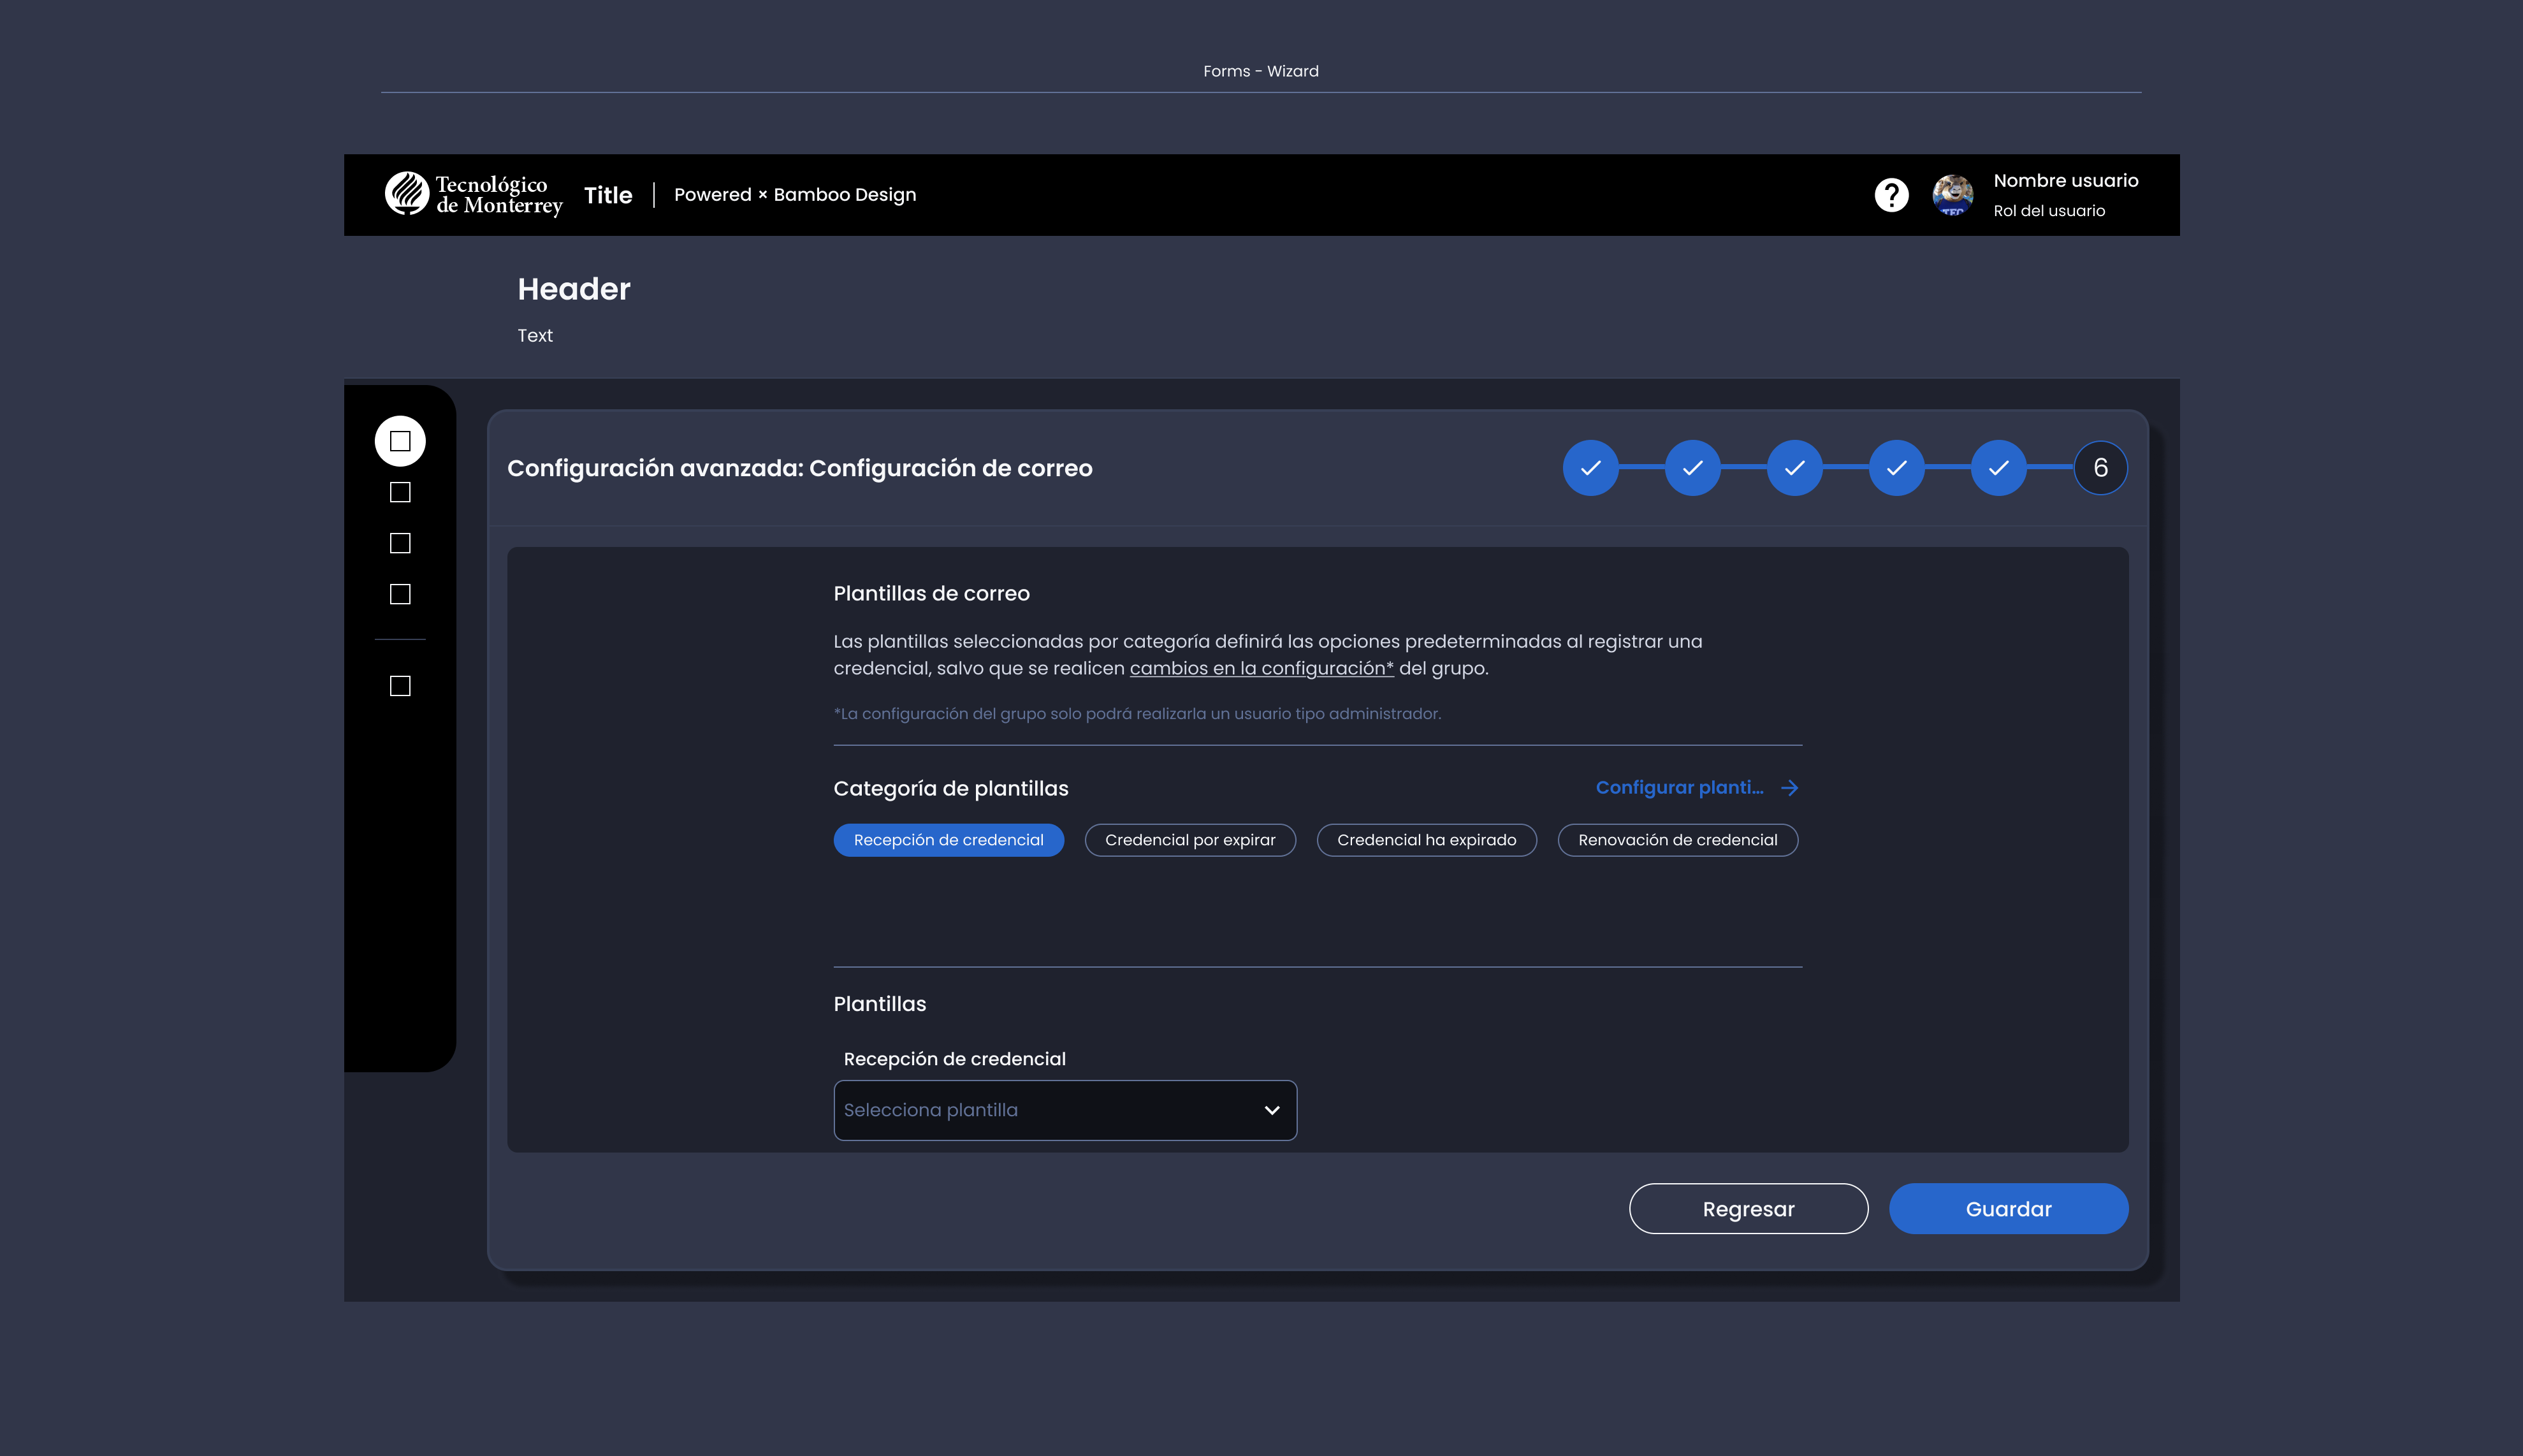This screenshot has height=1456, width=2523.
Task: Select the highlighted first sidebar icon
Action: coord(400,441)
